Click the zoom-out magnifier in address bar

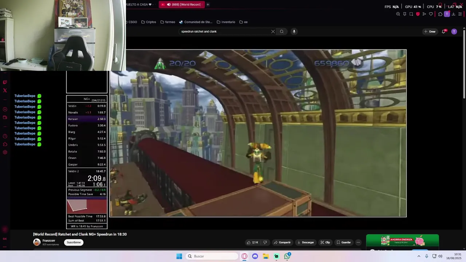(398, 14)
